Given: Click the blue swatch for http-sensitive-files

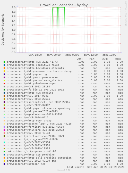Looking at the screenshot, I should click(x=4, y=65).
